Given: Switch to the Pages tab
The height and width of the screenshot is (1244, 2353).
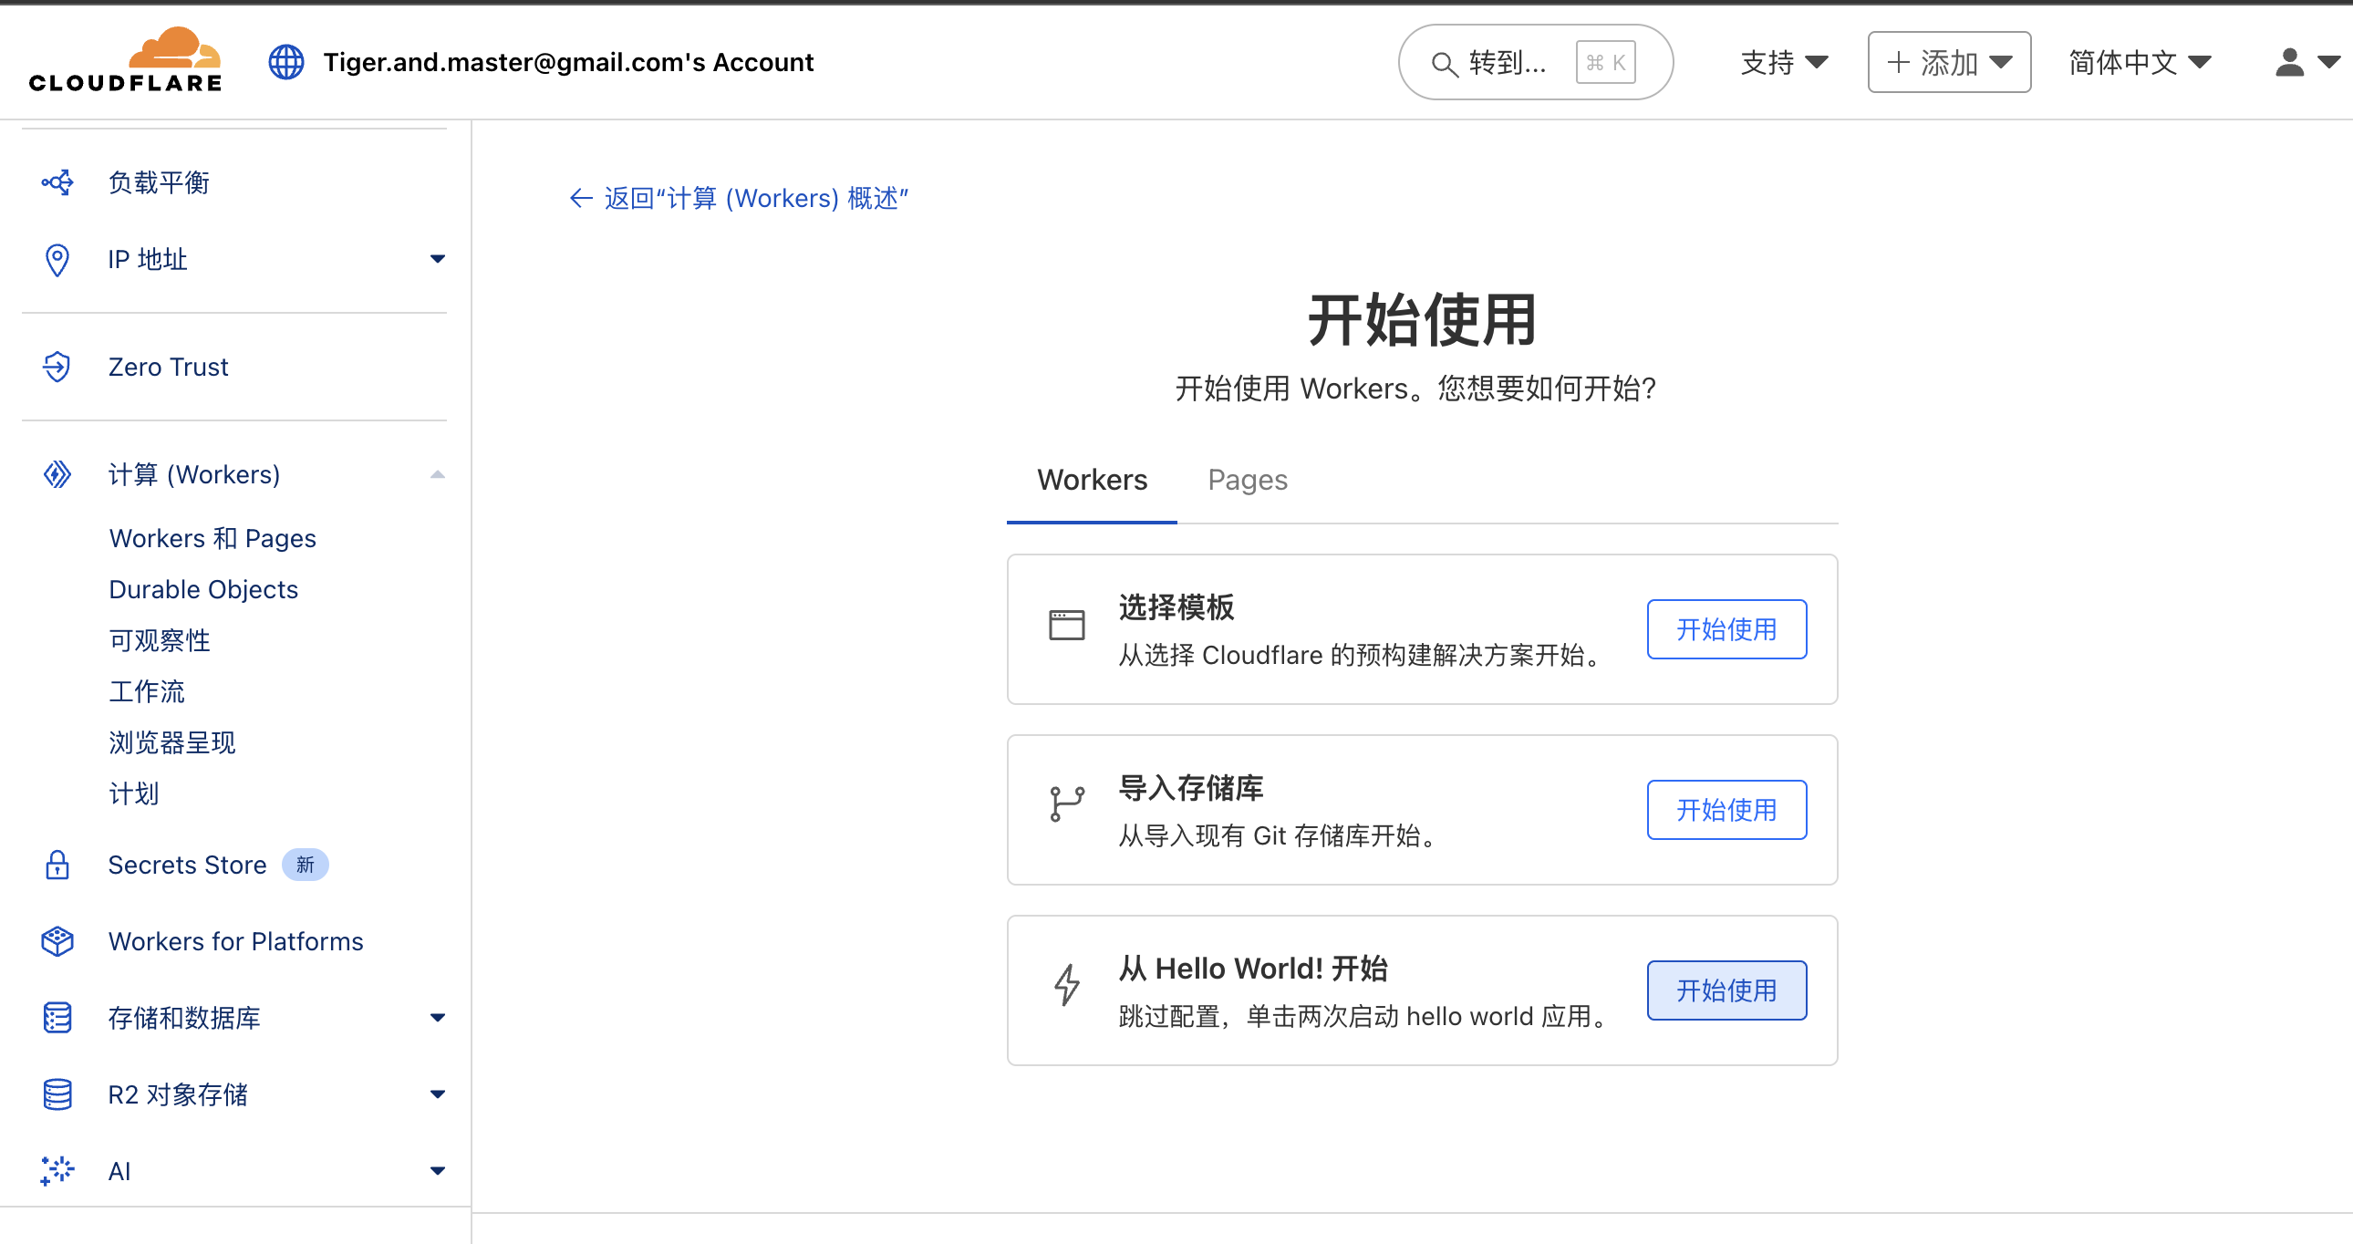Looking at the screenshot, I should tap(1247, 481).
